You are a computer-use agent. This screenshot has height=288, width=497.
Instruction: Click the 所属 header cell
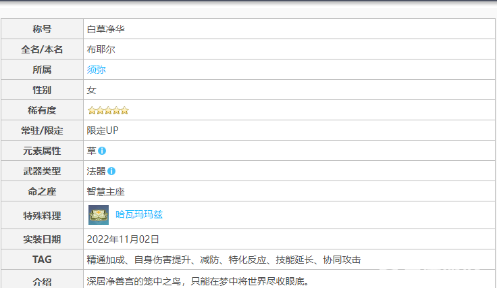coord(42,70)
